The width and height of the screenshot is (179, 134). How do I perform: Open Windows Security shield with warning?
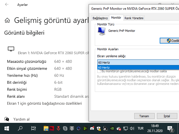coord(99,128)
